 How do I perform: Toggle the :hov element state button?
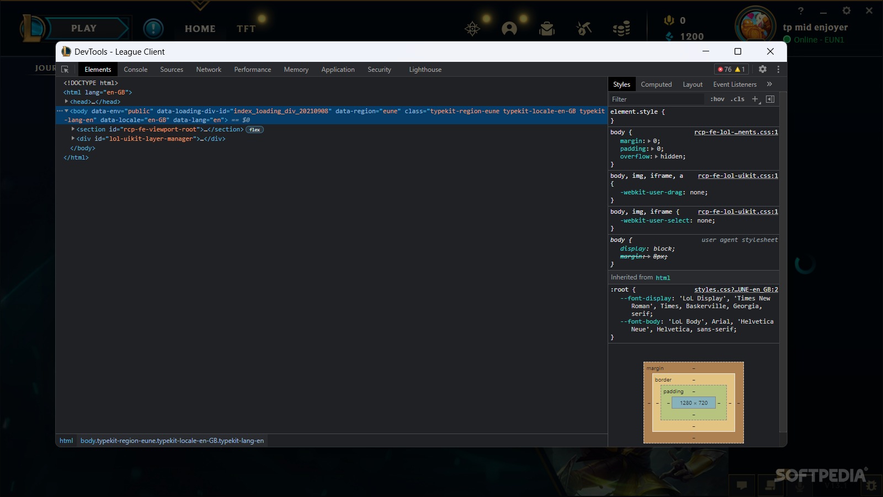(717, 99)
